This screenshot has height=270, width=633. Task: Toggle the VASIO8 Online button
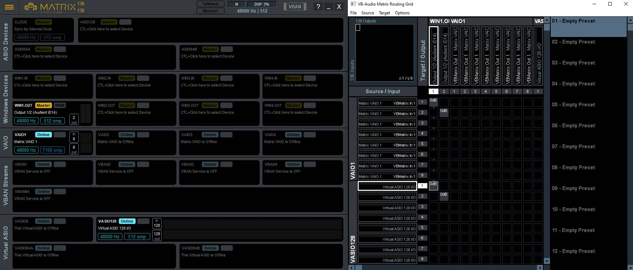pos(43,221)
